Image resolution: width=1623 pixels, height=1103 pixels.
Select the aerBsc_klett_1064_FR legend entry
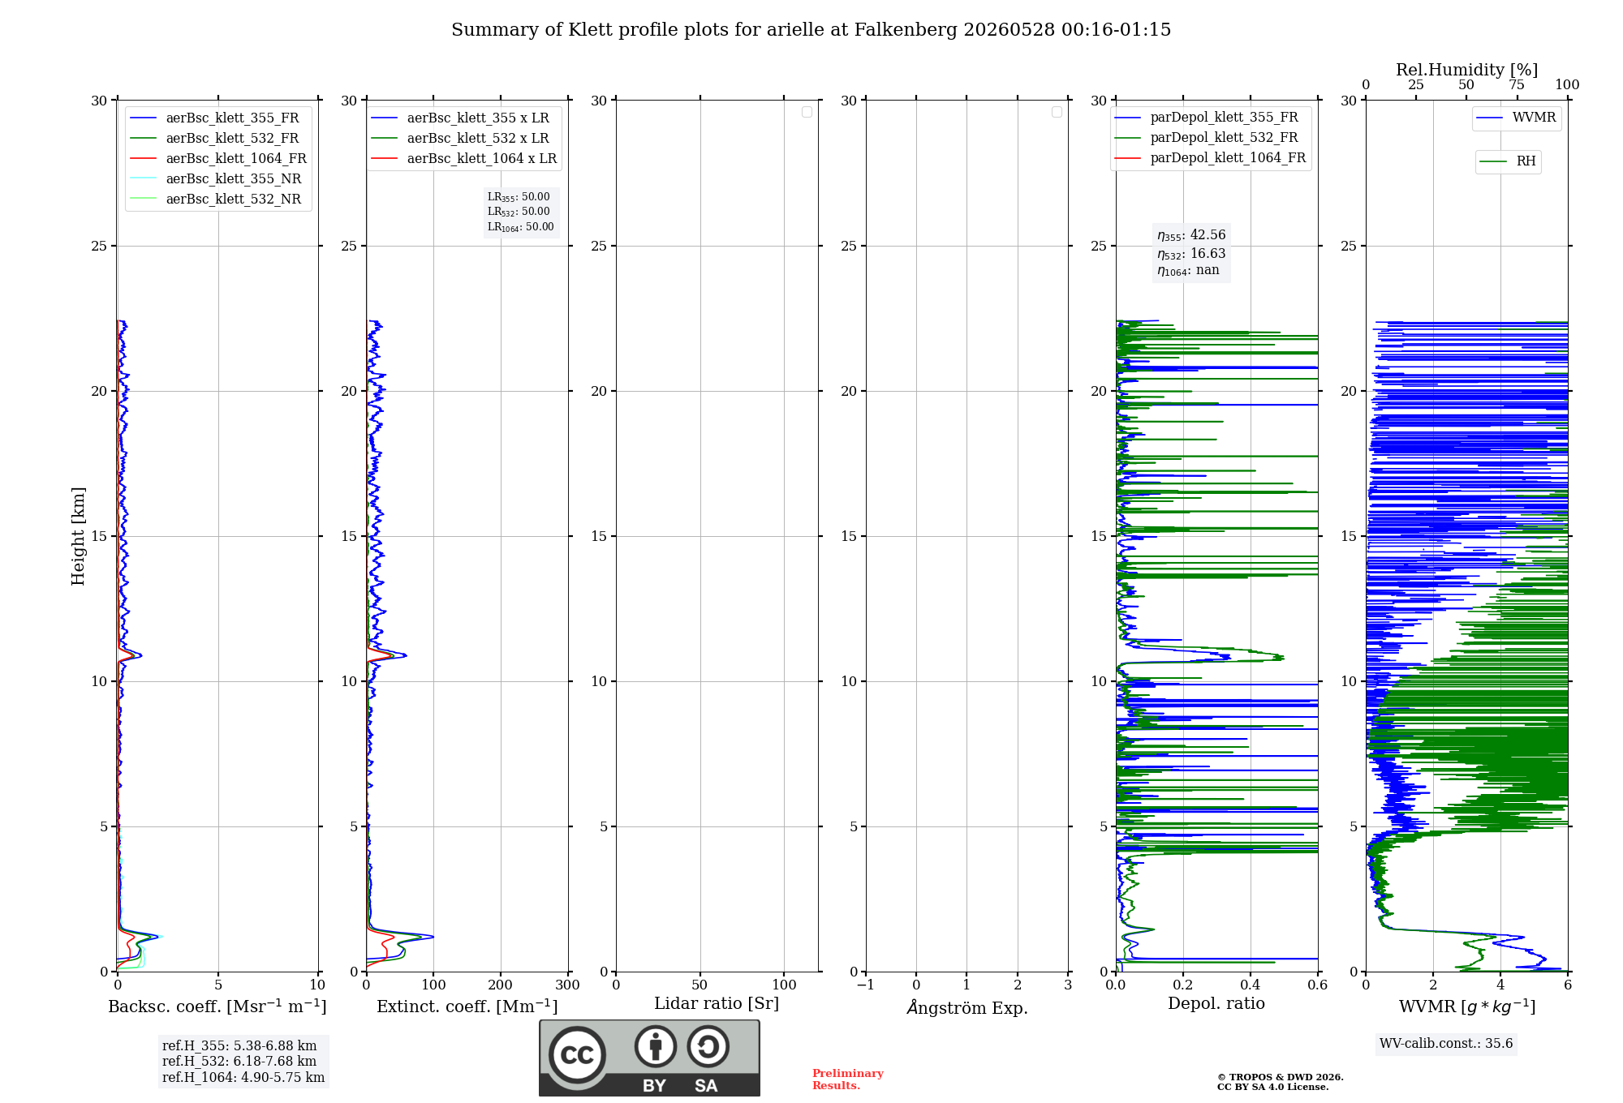pyautogui.click(x=219, y=158)
